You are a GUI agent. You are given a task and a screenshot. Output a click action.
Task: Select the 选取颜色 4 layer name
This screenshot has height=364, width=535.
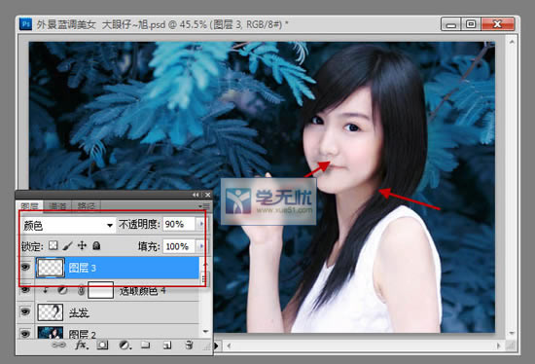pos(143,291)
